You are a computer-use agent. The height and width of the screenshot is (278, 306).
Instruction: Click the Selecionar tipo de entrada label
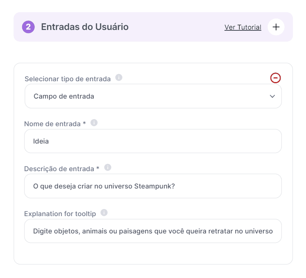(x=68, y=79)
